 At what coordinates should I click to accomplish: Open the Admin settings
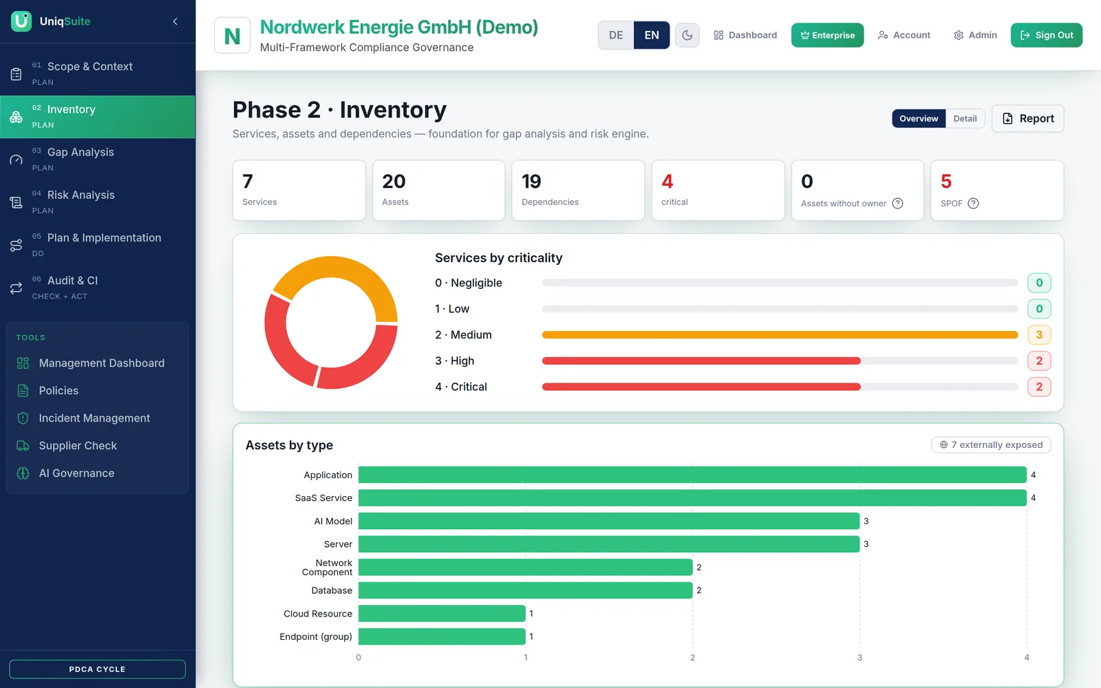point(975,35)
